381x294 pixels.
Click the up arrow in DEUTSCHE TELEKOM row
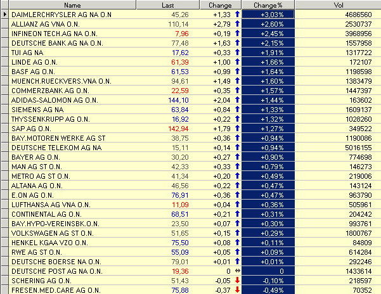coord(237,148)
